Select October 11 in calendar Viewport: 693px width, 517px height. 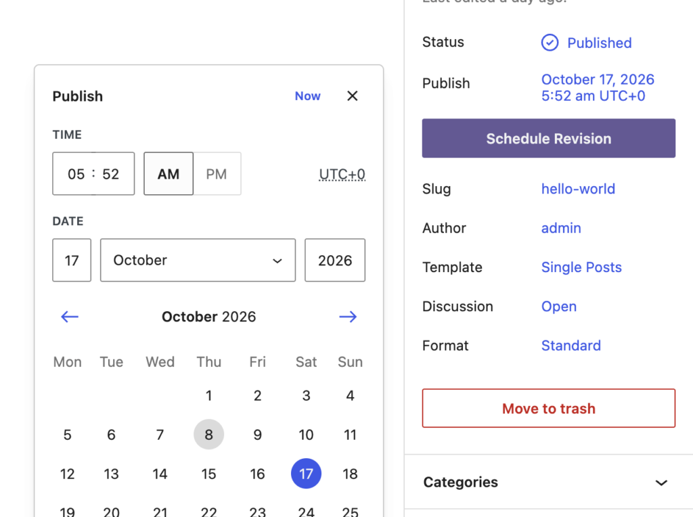(350, 435)
